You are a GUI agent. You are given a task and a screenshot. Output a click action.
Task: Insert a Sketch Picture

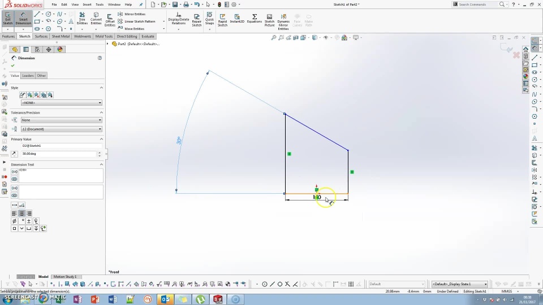pos(269,20)
